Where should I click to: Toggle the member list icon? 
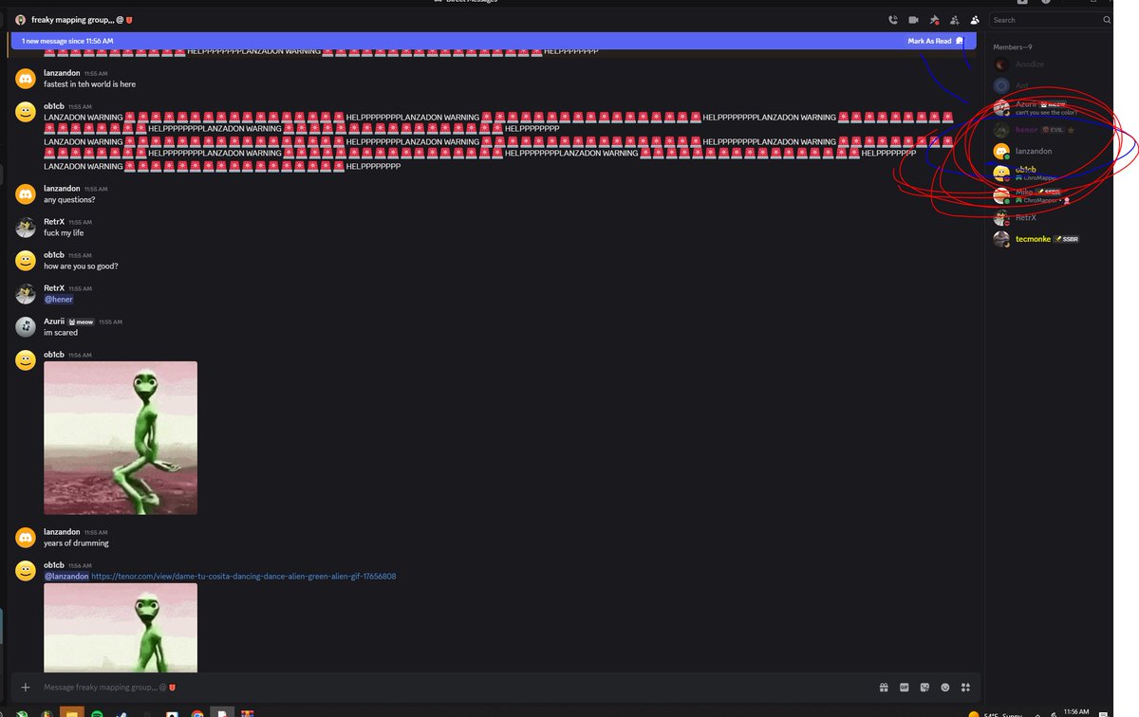click(x=974, y=19)
